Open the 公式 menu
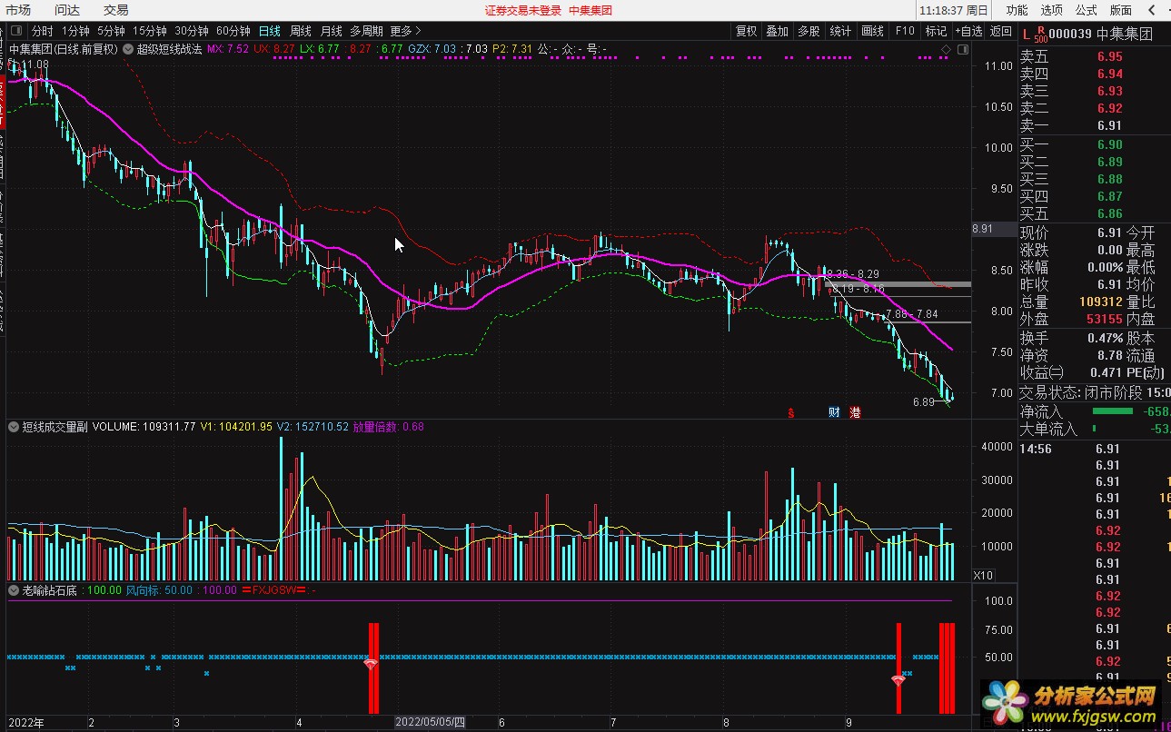Screen dimensions: 1171x732 point(1087,10)
